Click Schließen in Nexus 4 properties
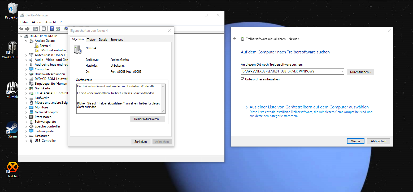 (x=141, y=142)
